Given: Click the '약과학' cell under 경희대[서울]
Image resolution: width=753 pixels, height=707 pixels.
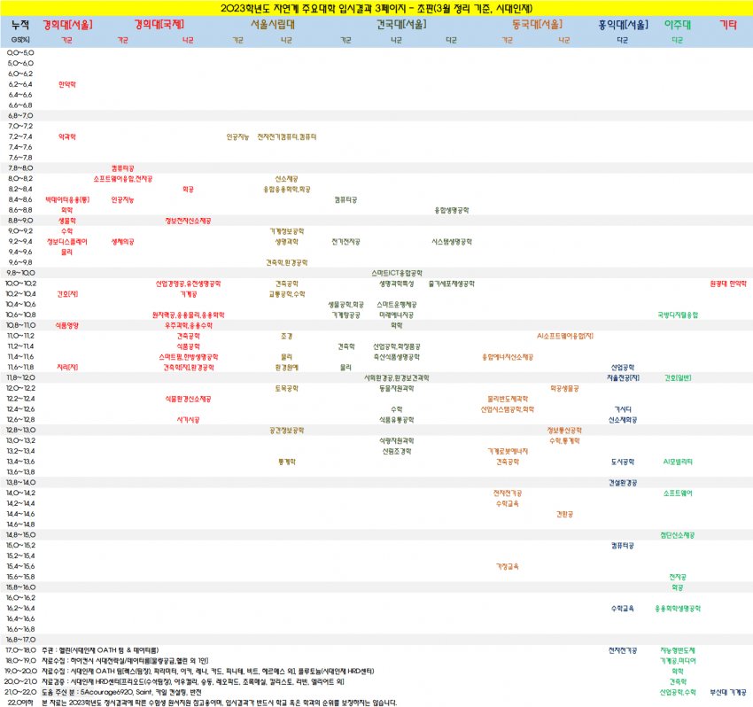Looking at the screenshot, I should pos(67,137).
